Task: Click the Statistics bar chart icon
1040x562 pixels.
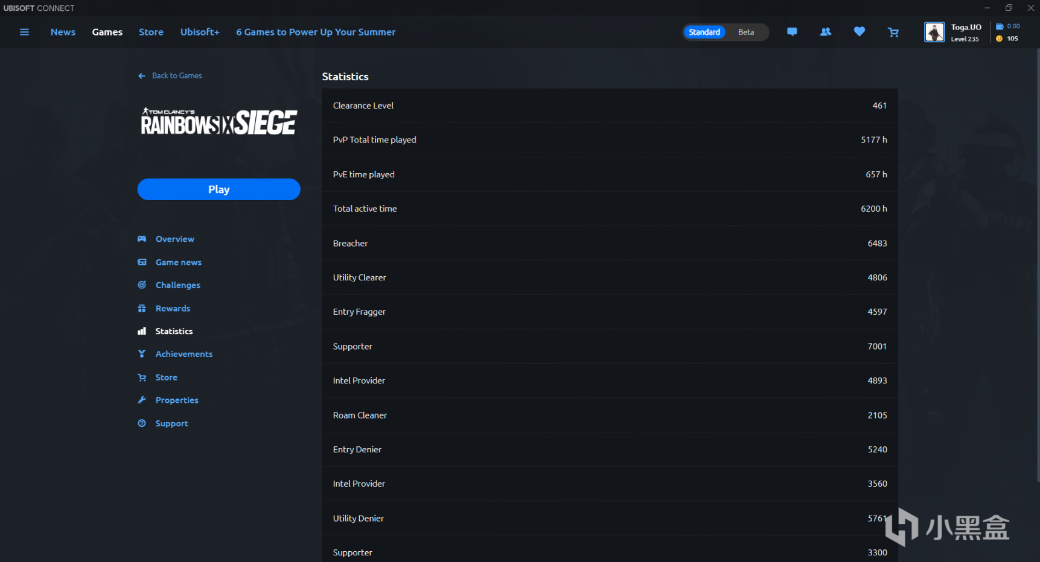Action: point(142,331)
